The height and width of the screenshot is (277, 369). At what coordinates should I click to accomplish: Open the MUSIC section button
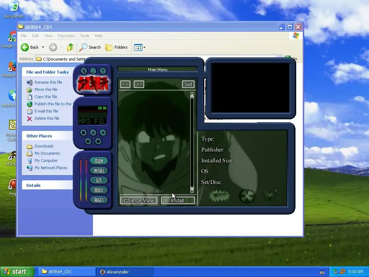(x=99, y=190)
